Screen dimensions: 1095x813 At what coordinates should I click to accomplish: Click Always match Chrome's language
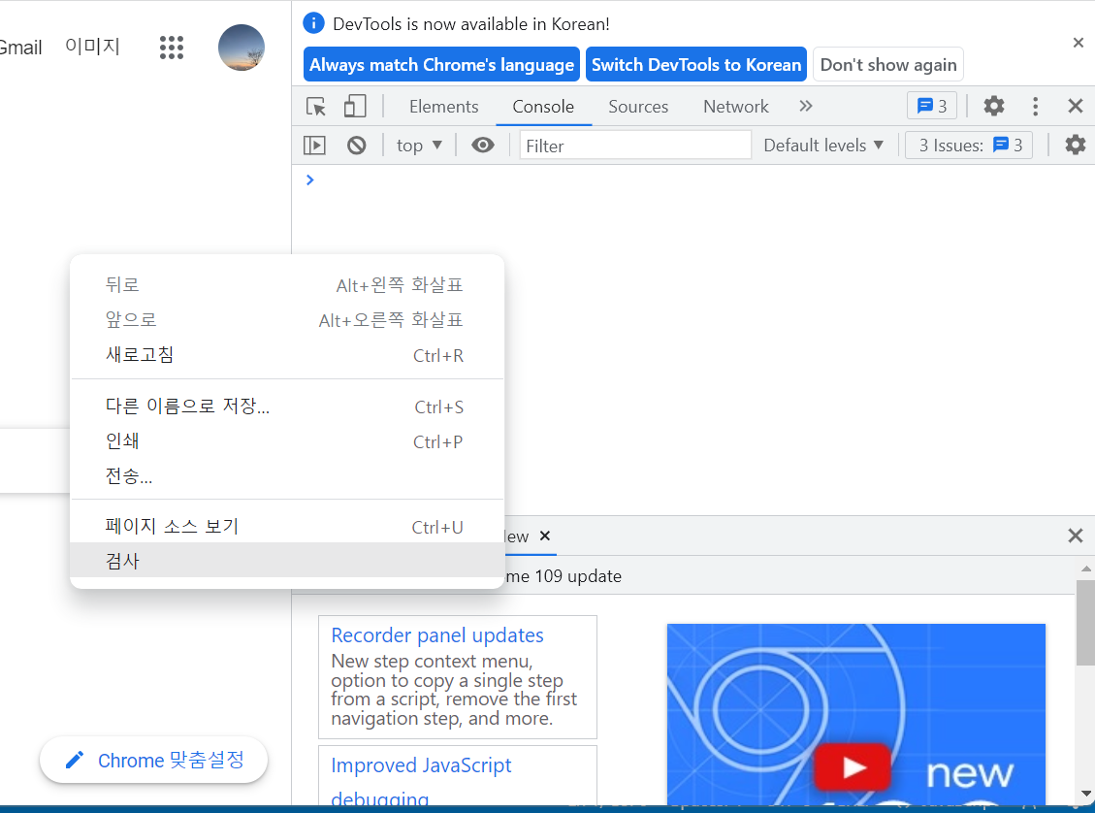(441, 64)
